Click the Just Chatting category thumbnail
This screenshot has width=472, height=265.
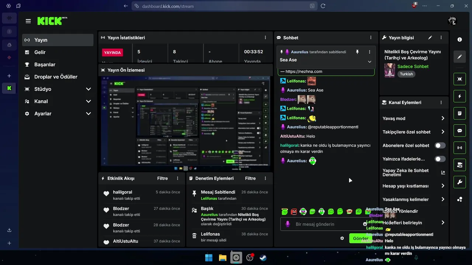click(390, 70)
